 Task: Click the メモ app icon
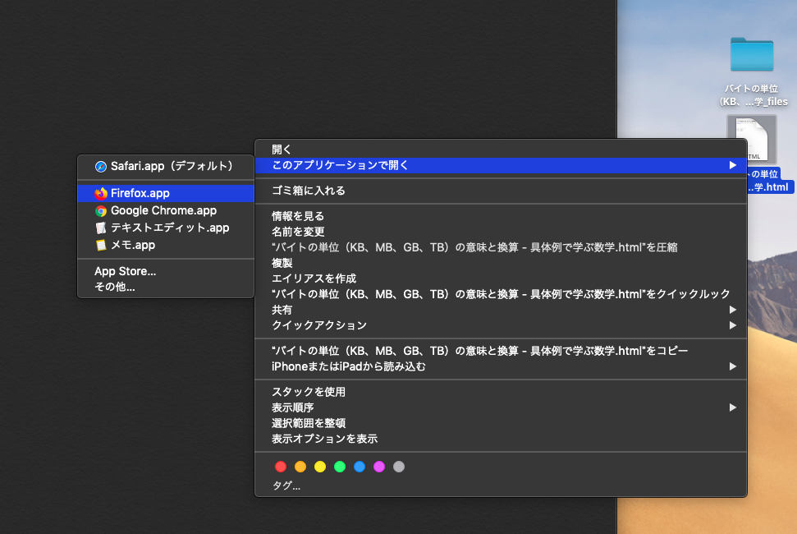(101, 246)
